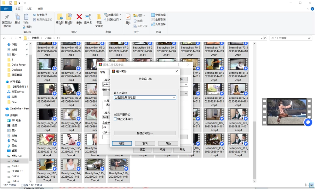Click Cancel (取消) in archive name dialog
Image resolution: width=315 pixels, height=189 pixels.
(x=162, y=149)
